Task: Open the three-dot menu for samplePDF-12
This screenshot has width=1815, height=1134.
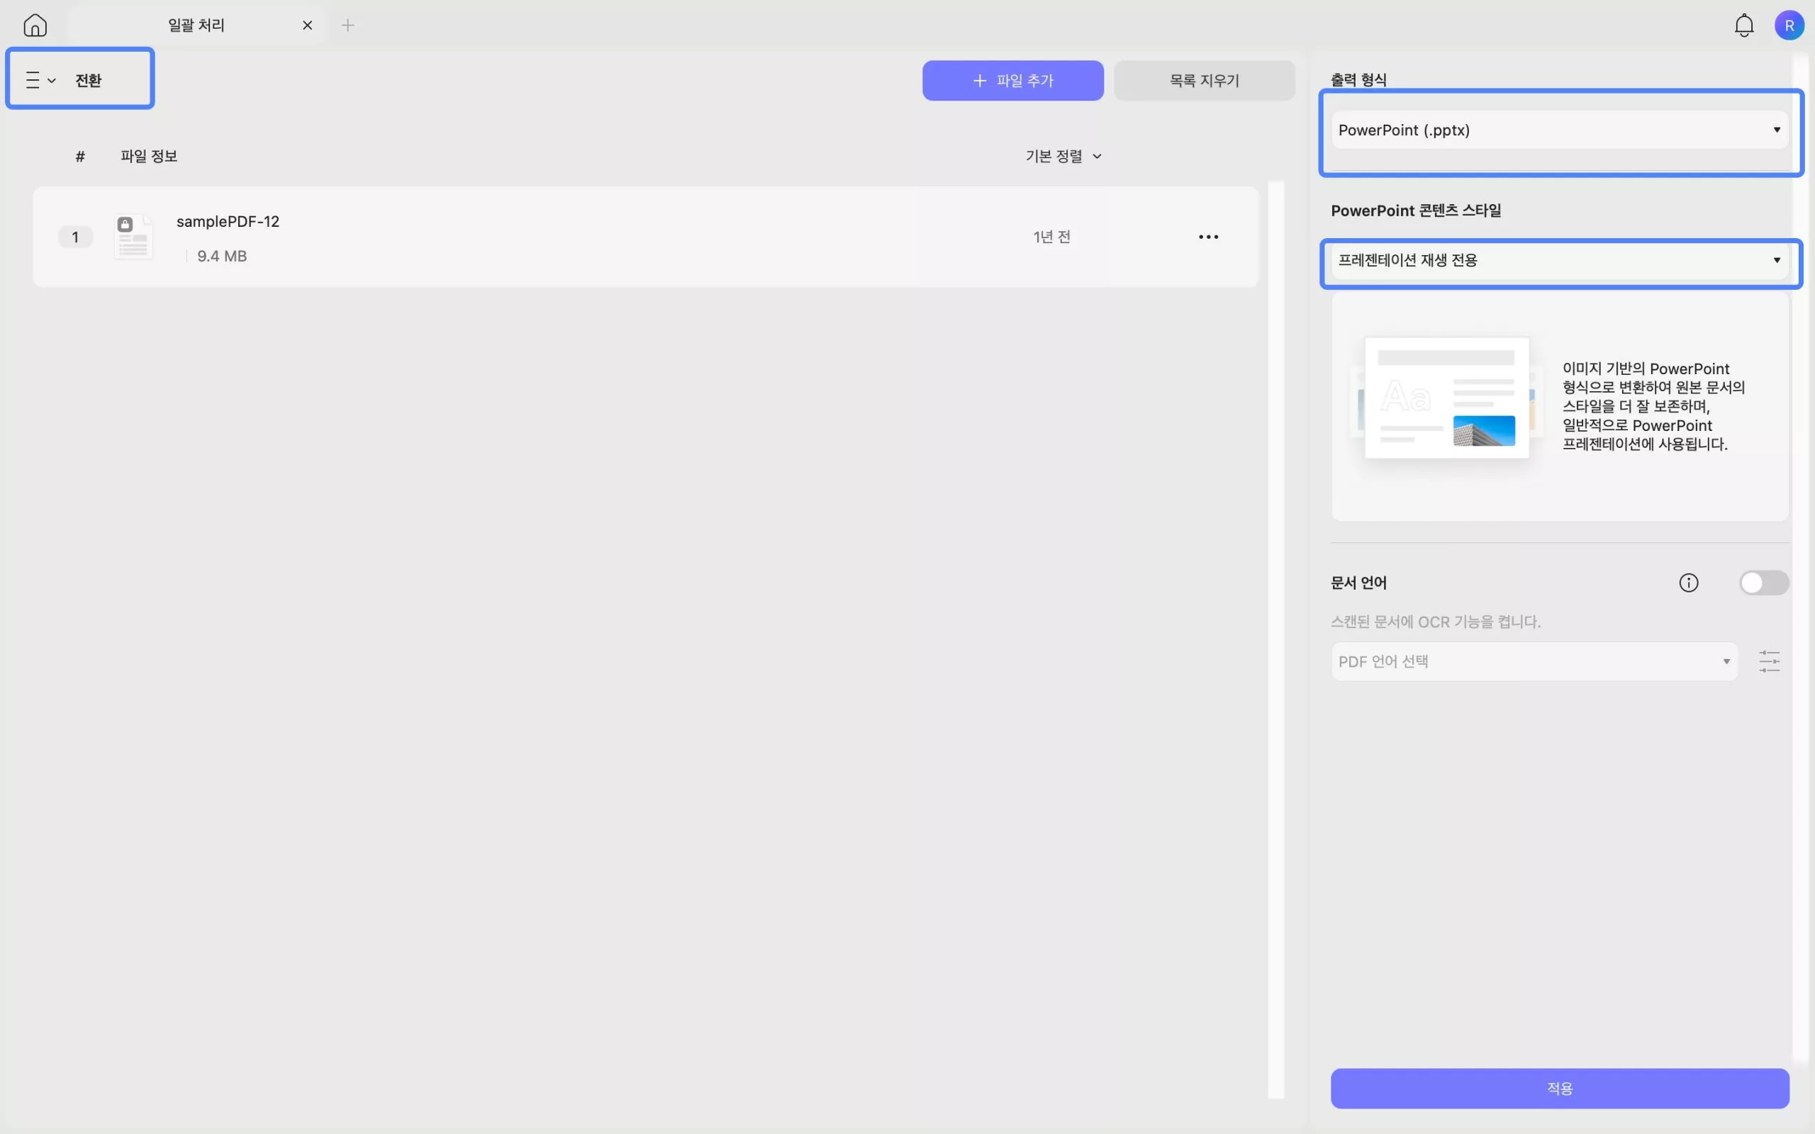Action: [x=1208, y=237]
